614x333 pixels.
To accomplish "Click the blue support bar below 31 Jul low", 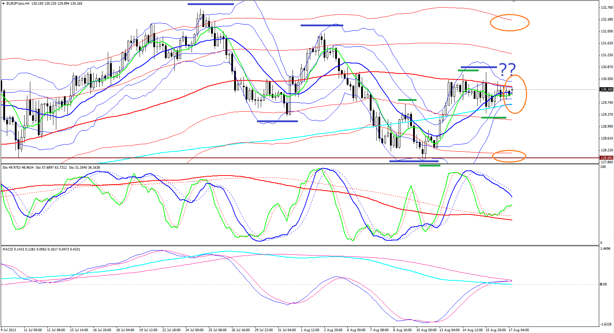I will pyautogui.click(x=277, y=121).
